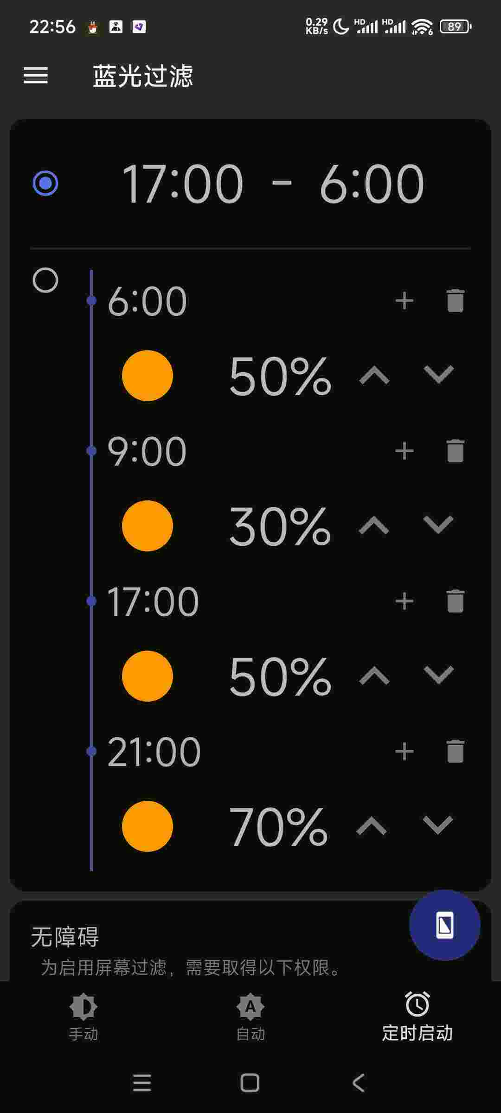501x1113 pixels.
Task: Edit the 9:00 time label
Action: pos(147,451)
